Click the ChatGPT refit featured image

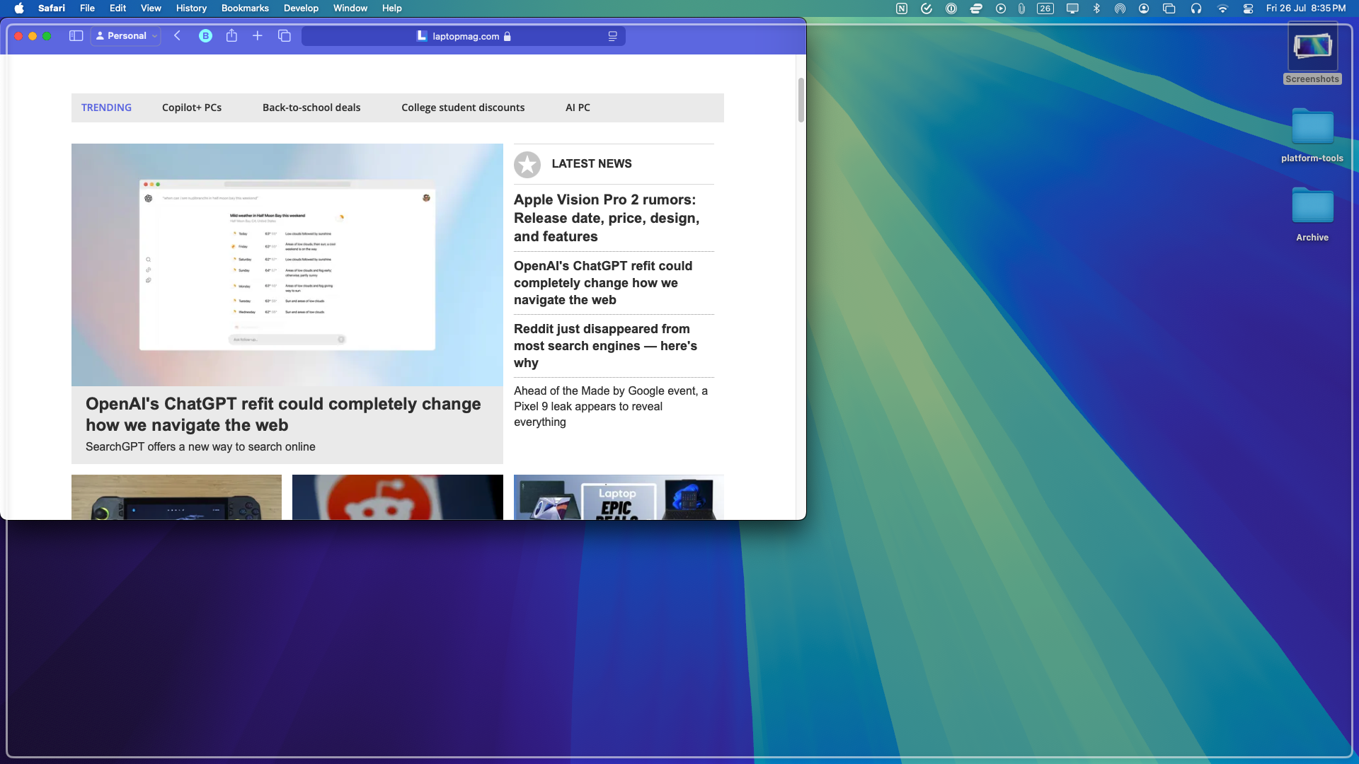point(287,265)
